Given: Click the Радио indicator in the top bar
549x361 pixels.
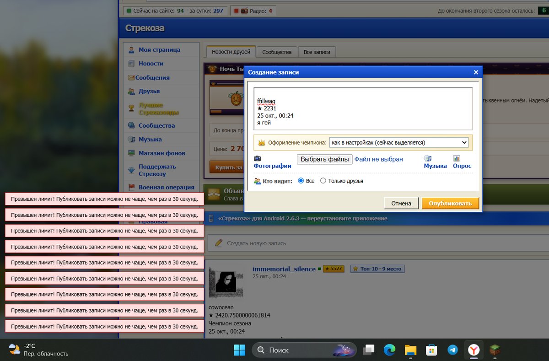Looking at the screenshot, I should click(x=253, y=11).
